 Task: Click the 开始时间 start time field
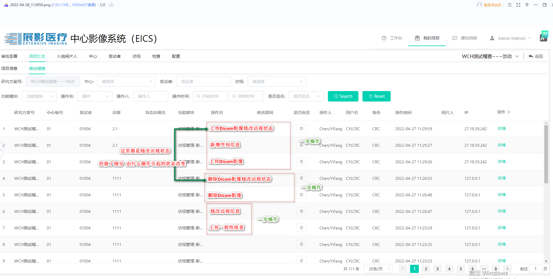(x=211, y=96)
